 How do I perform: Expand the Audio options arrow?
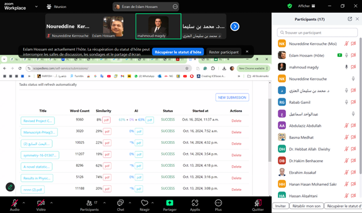click(x=24, y=203)
